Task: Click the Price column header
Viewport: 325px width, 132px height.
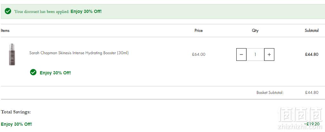Action: pyautogui.click(x=199, y=31)
